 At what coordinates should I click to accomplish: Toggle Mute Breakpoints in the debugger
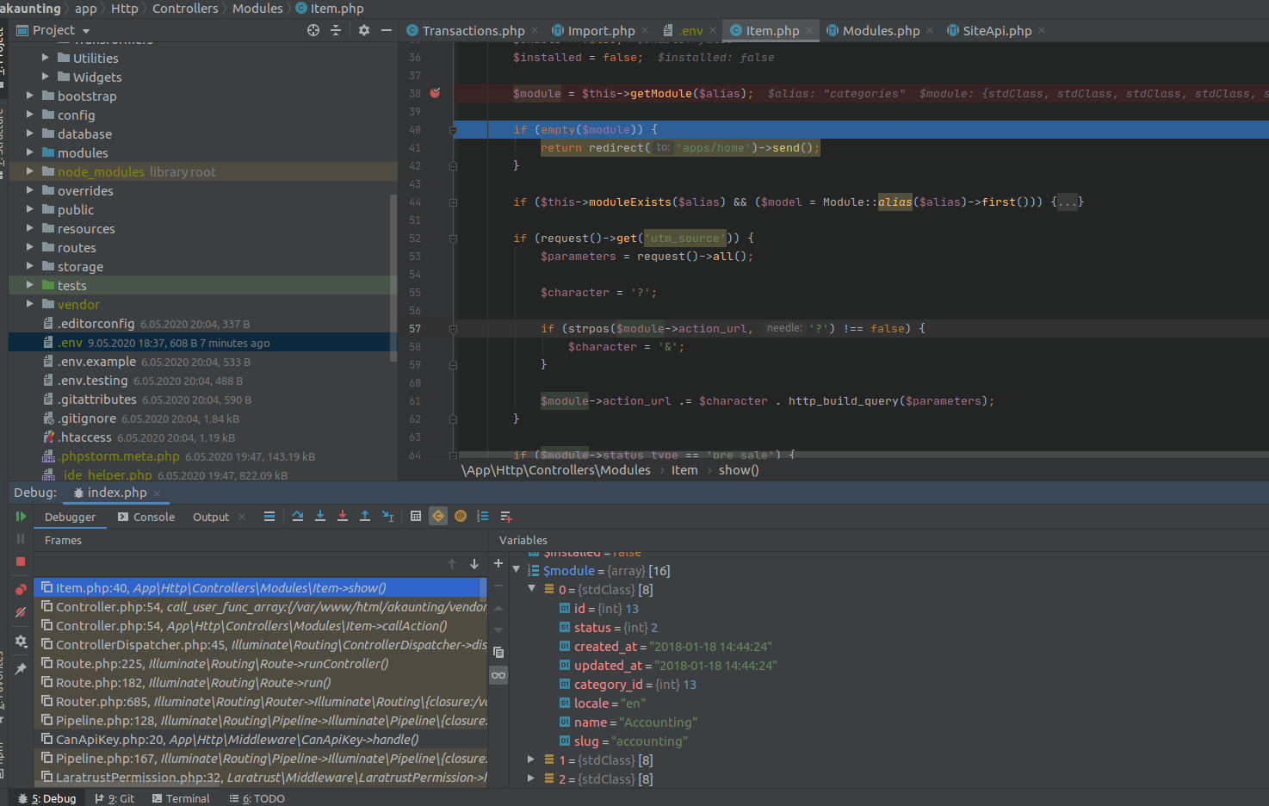click(21, 613)
